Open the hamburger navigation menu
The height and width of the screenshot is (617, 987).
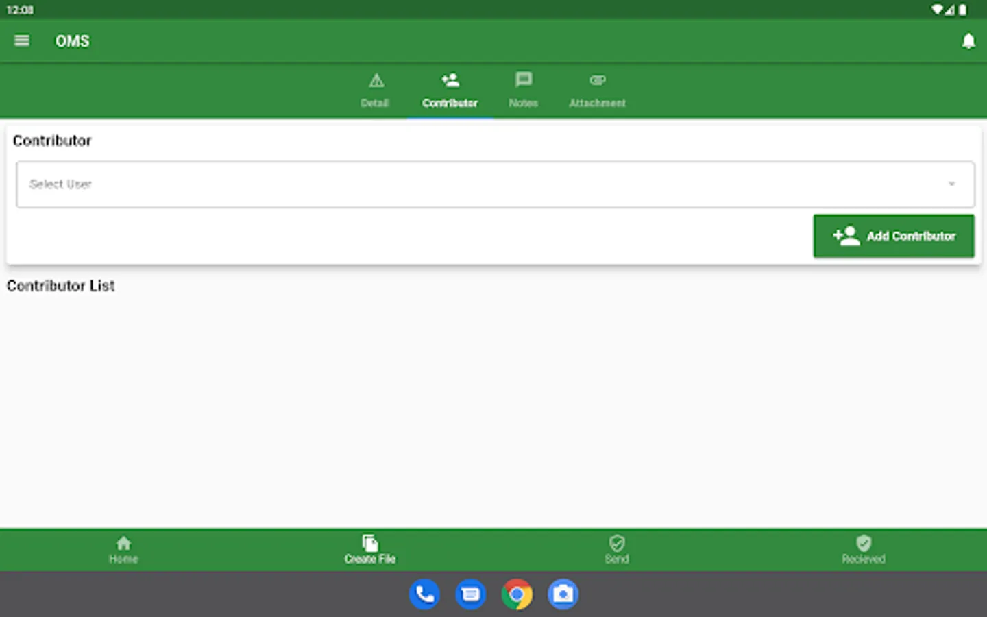[22, 40]
